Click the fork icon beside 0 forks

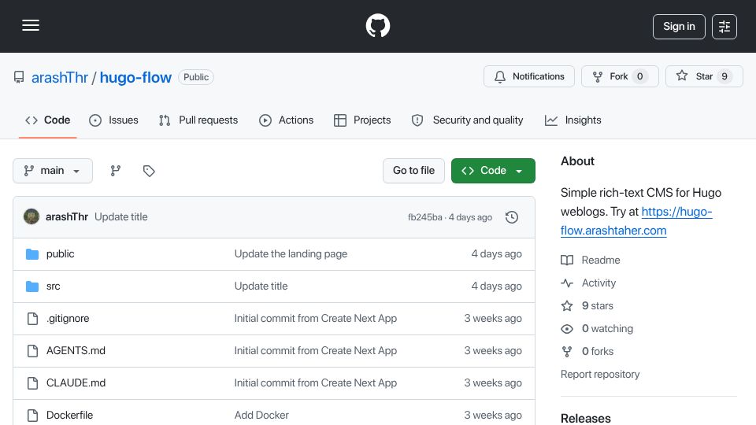coord(567,352)
